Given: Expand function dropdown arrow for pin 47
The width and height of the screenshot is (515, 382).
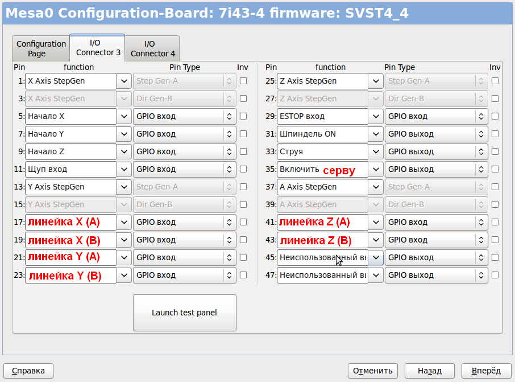Looking at the screenshot, I should click(376, 275).
